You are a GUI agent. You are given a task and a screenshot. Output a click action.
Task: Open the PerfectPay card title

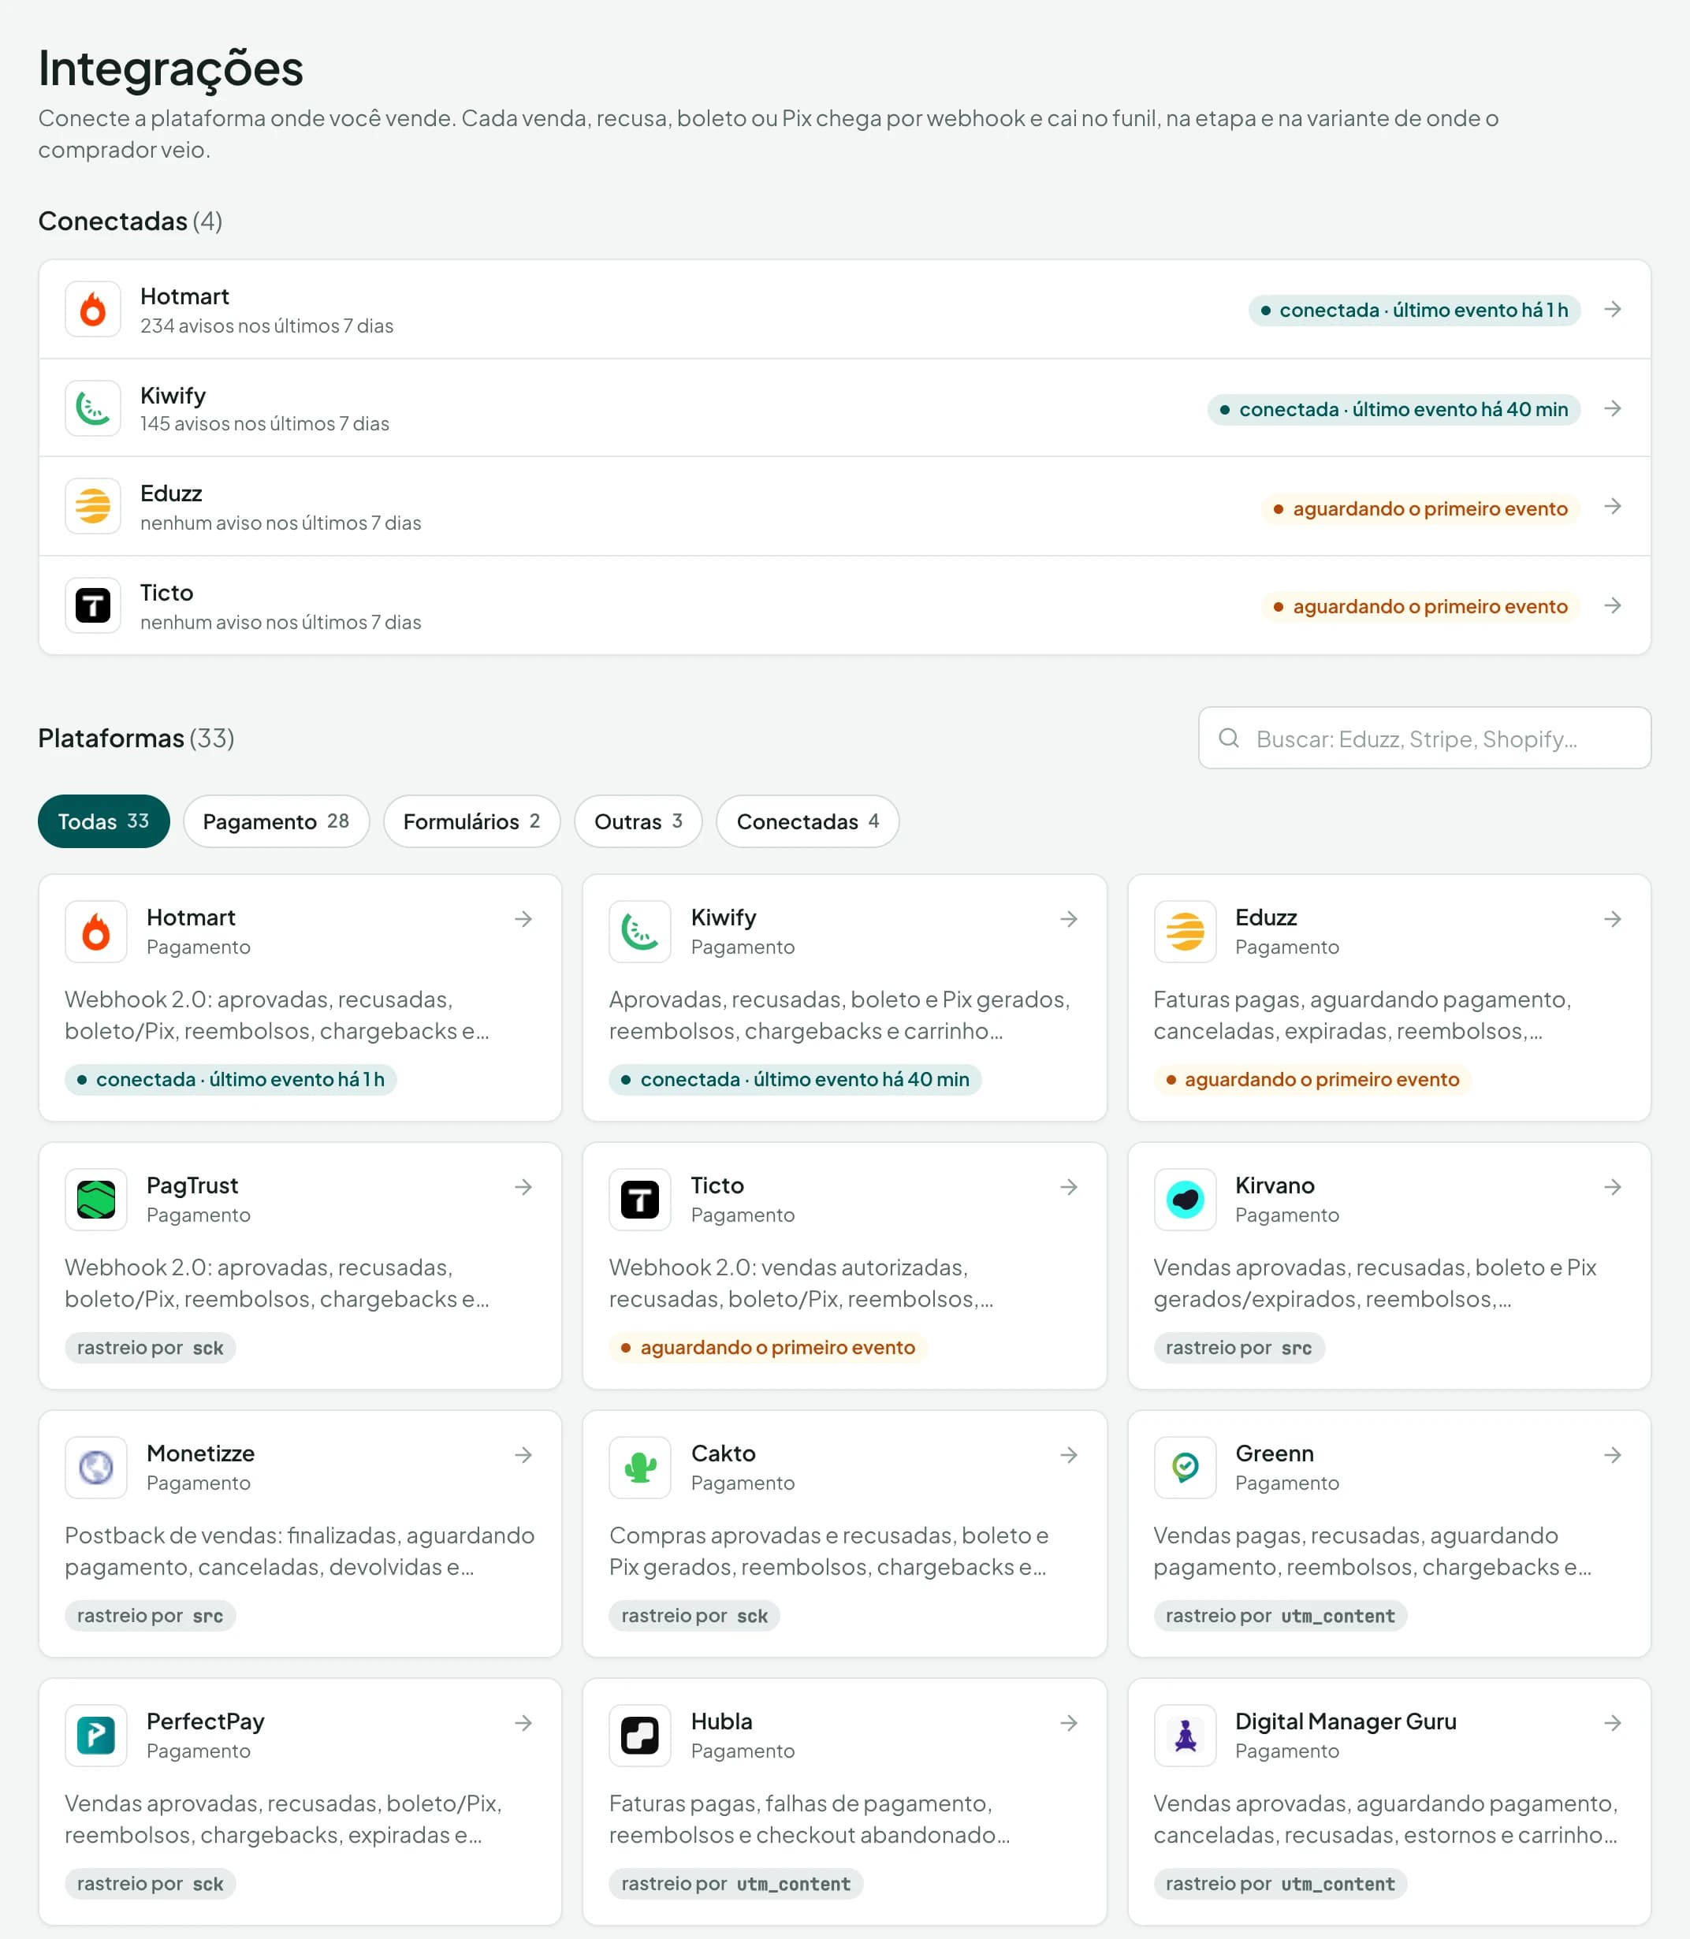click(206, 1721)
